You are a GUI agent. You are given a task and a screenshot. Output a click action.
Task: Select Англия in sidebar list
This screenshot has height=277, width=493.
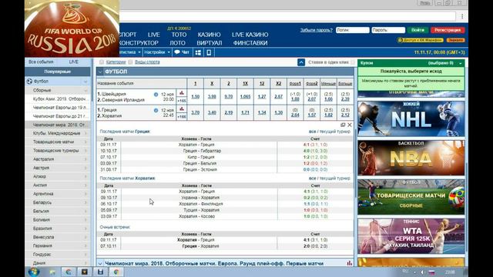58,185
